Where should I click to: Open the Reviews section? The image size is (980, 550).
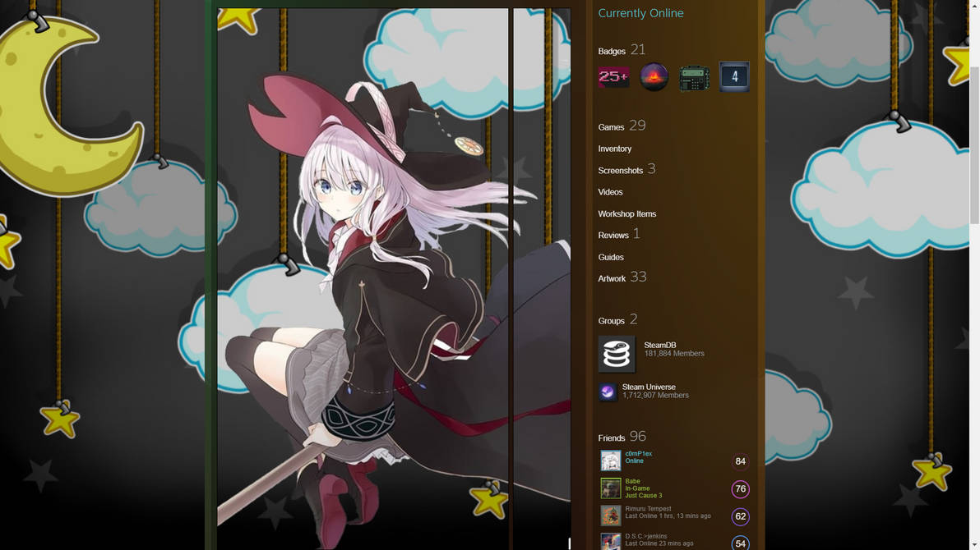pyautogui.click(x=612, y=235)
